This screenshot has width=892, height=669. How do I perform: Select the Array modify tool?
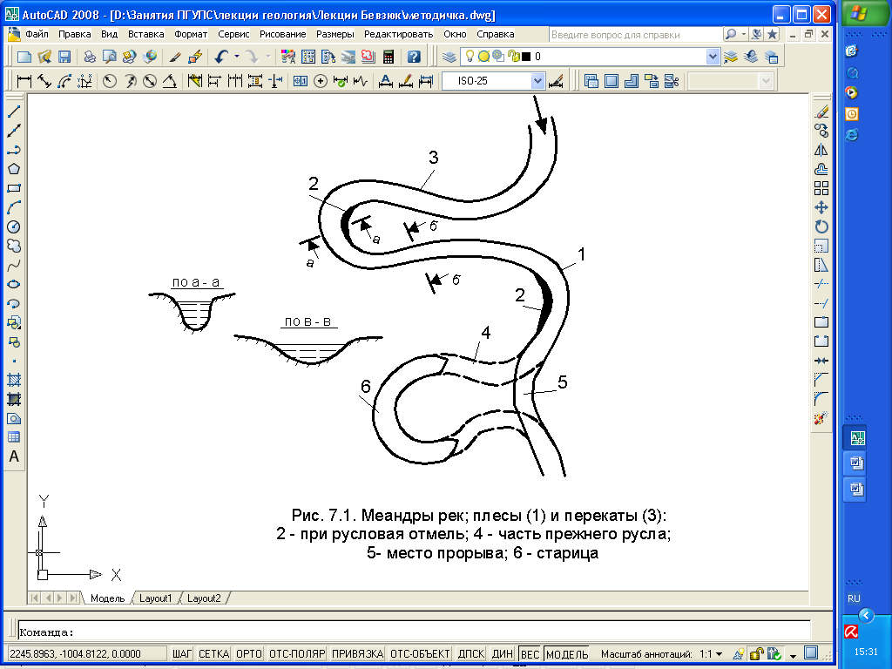click(821, 188)
